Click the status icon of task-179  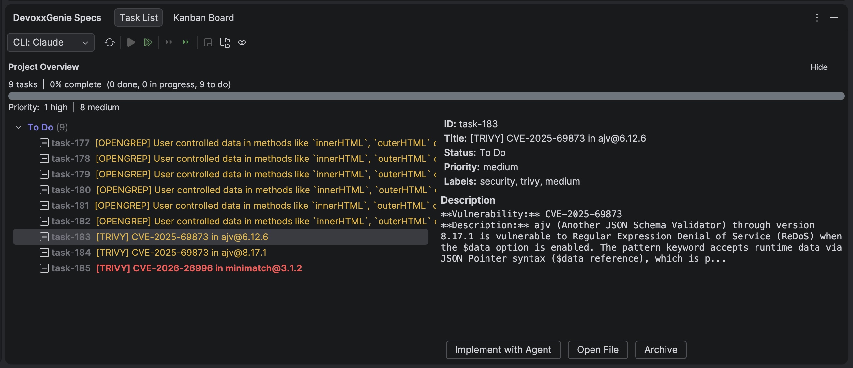44,174
